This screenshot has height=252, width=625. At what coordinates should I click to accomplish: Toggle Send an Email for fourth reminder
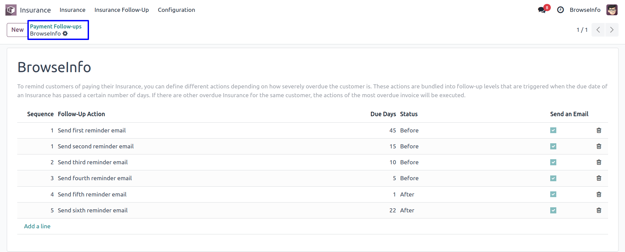tap(553, 178)
